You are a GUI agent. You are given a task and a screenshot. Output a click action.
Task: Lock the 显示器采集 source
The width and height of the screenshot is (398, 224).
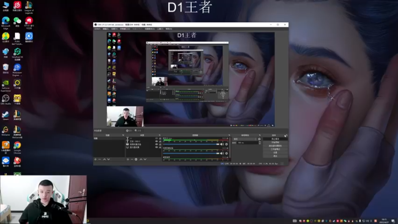tap(160, 147)
